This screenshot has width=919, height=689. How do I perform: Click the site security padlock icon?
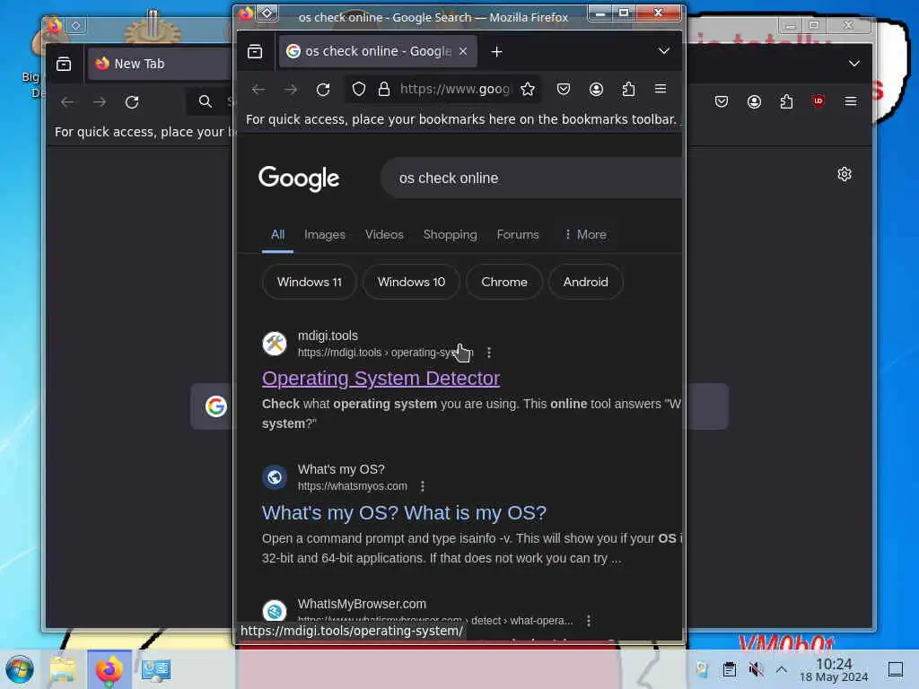click(x=384, y=89)
